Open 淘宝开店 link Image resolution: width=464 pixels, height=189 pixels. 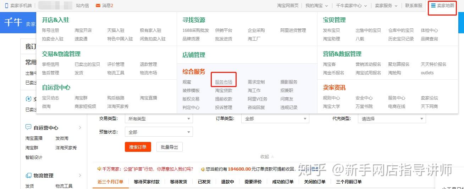tap(83, 30)
